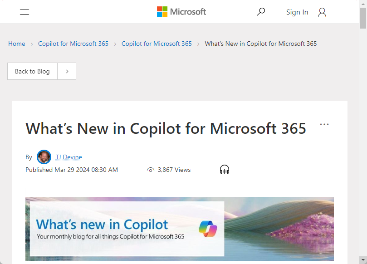Click the second Copilot for Microsoft 365 breadcrumb

(157, 44)
